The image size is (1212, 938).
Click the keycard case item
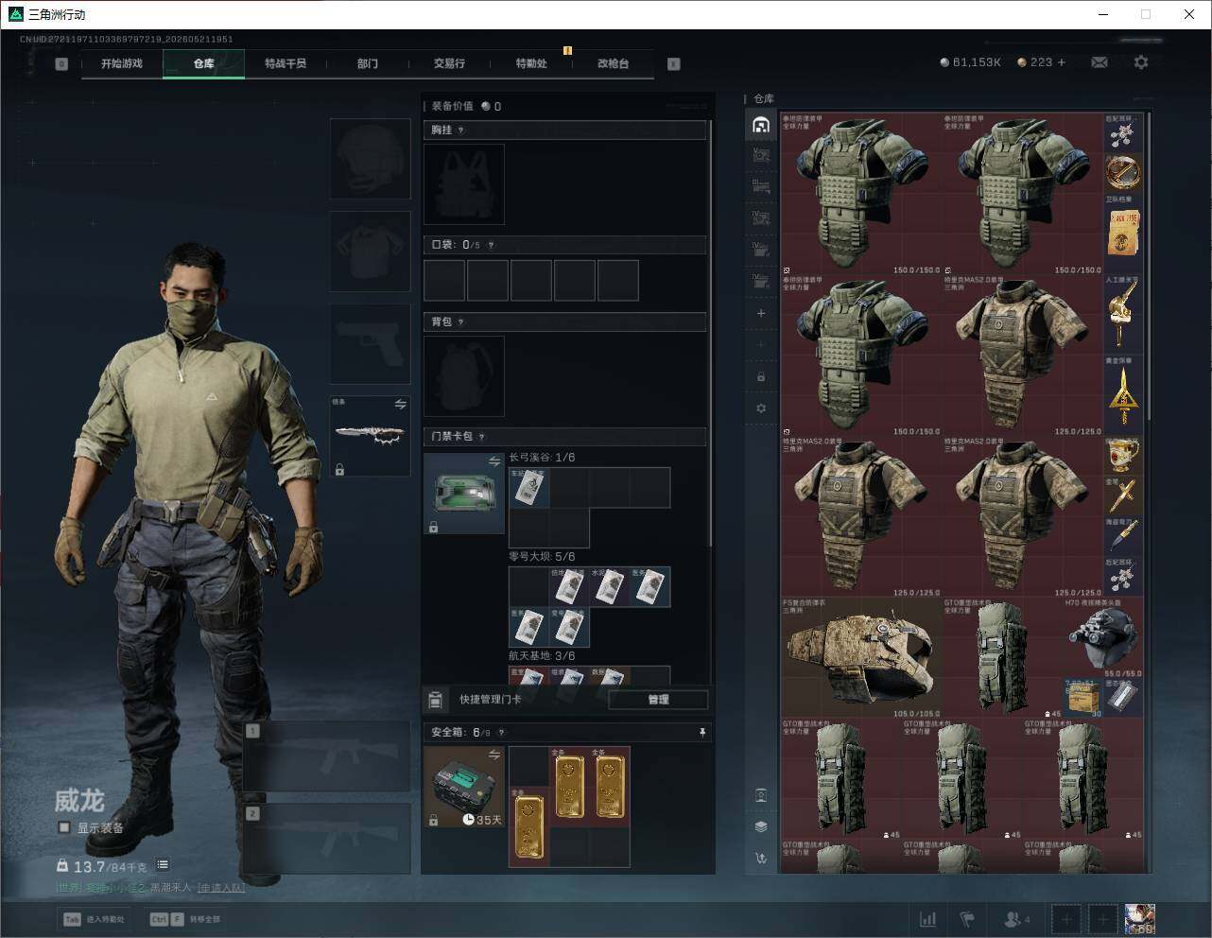(x=464, y=494)
